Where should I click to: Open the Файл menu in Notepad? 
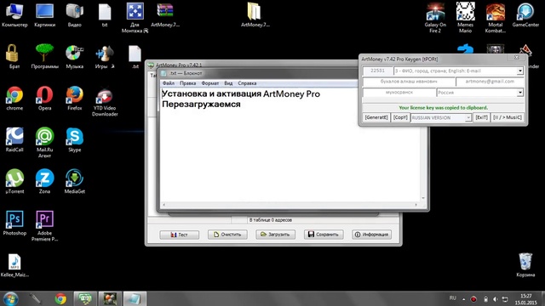[x=169, y=83]
